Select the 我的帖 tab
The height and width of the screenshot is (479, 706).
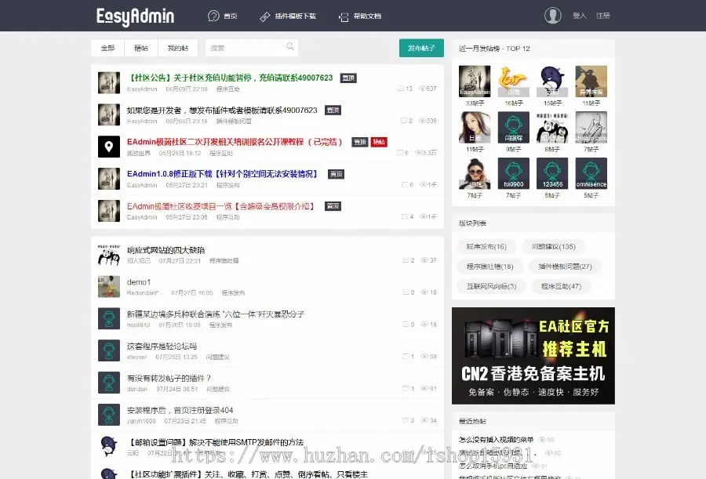[x=177, y=48]
